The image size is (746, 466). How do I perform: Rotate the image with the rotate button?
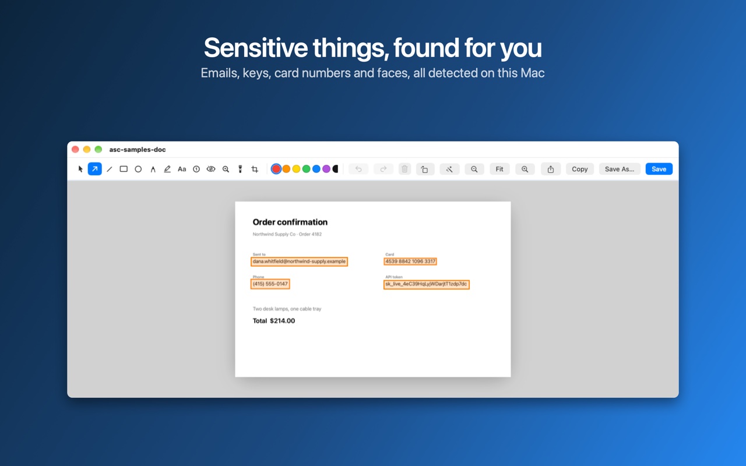point(425,169)
